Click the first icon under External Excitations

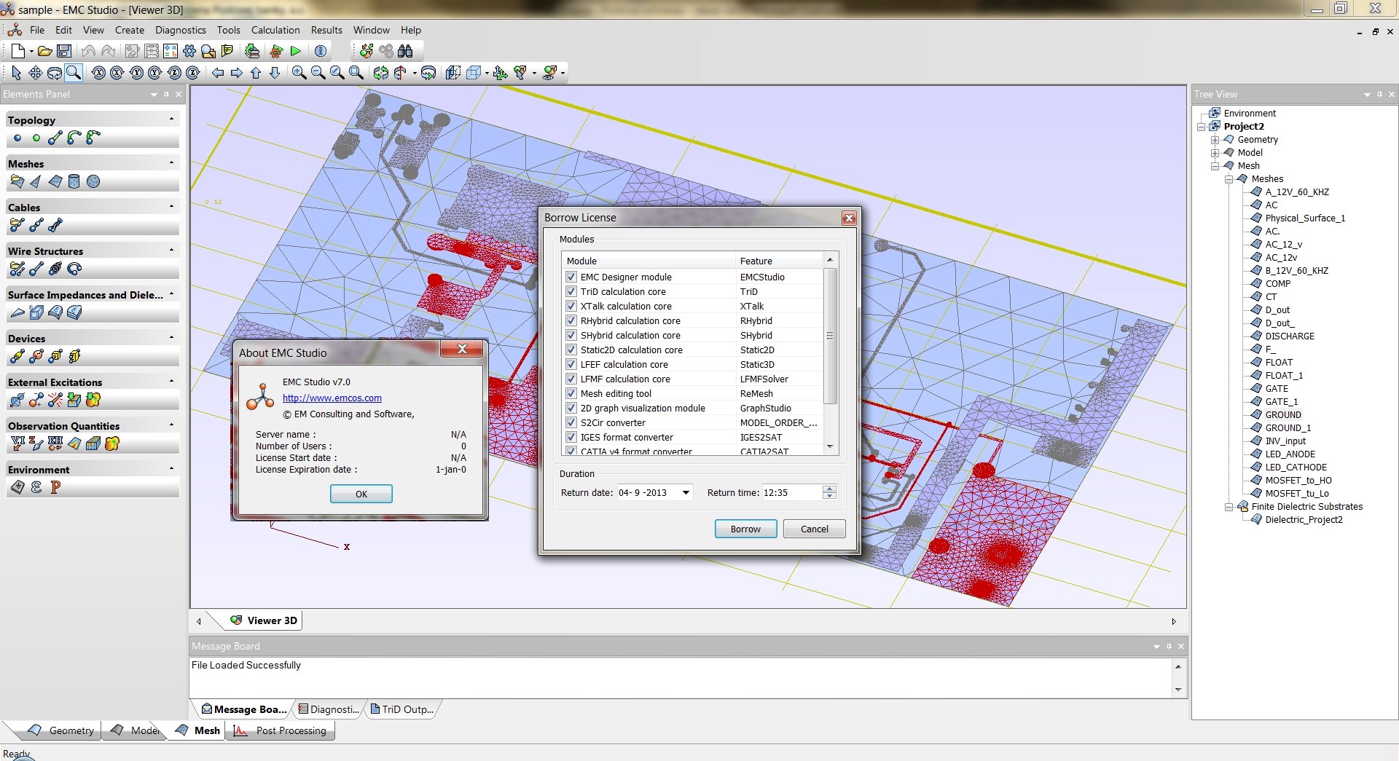pyautogui.click(x=17, y=401)
